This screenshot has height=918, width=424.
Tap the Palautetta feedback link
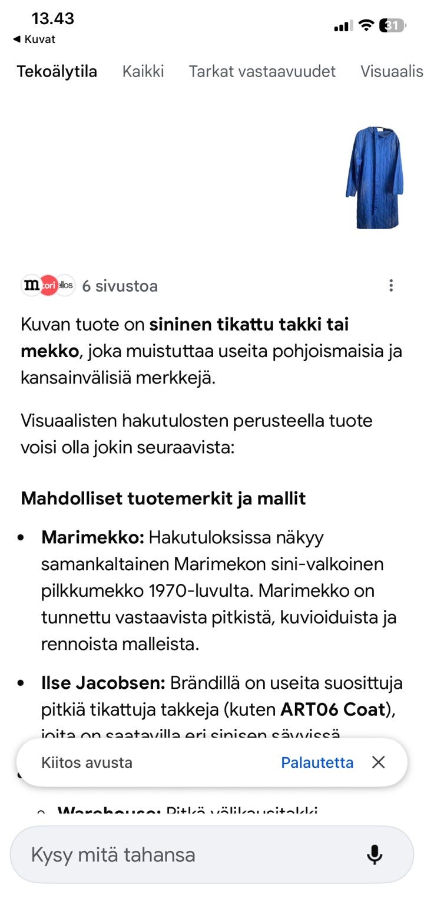click(x=318, y=762)
